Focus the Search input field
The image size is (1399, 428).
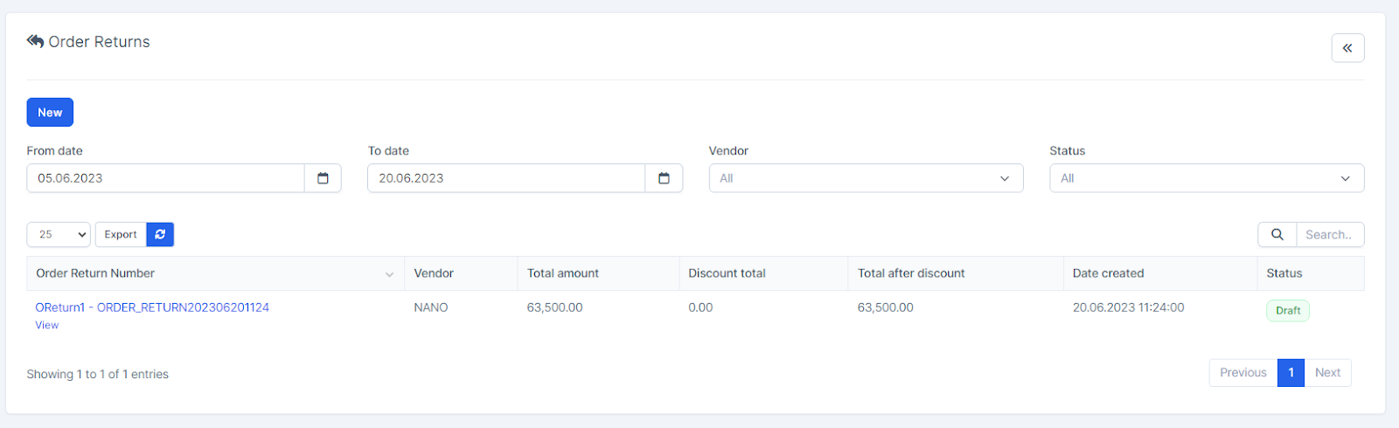(1329, 234)
